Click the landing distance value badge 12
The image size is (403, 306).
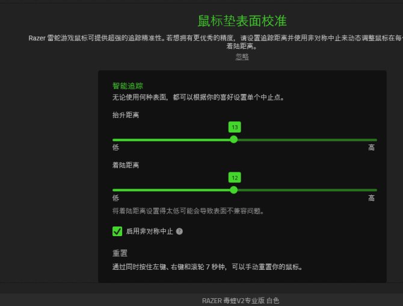click(x=235, y=178)
